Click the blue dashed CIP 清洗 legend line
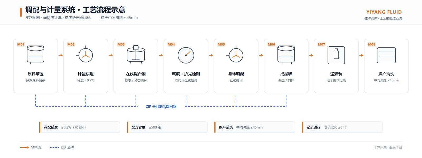The height and width of the screenshot is (158, 422). tap(54, 147)
